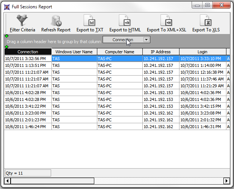Maximize the Full Sessions Report window
This screenshot has height=189, width=234.
click(207, 5)
